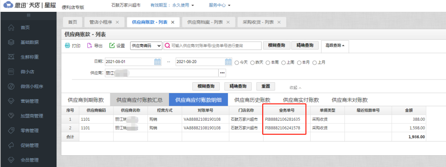This screenshot has width=446, height=167.
Task: Click the printer icon for 打印
Action: [67, 45]
